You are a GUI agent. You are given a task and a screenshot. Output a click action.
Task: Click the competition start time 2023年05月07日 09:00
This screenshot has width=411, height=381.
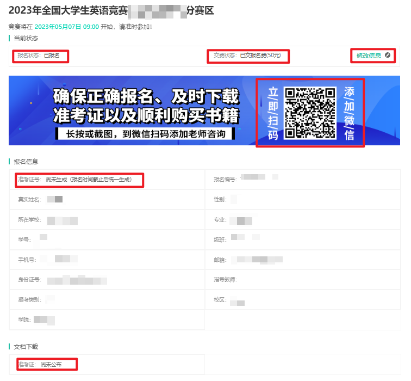pos(67,26)
